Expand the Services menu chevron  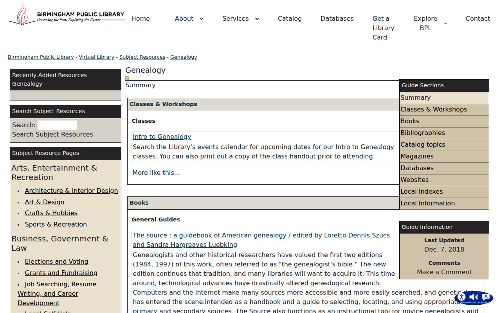pyautogui.click(x=257, y=19)
